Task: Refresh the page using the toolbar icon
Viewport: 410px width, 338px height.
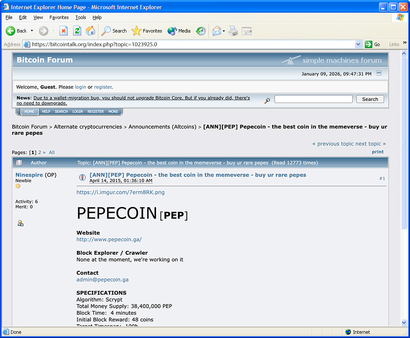Action: click(x=77, y=30)
